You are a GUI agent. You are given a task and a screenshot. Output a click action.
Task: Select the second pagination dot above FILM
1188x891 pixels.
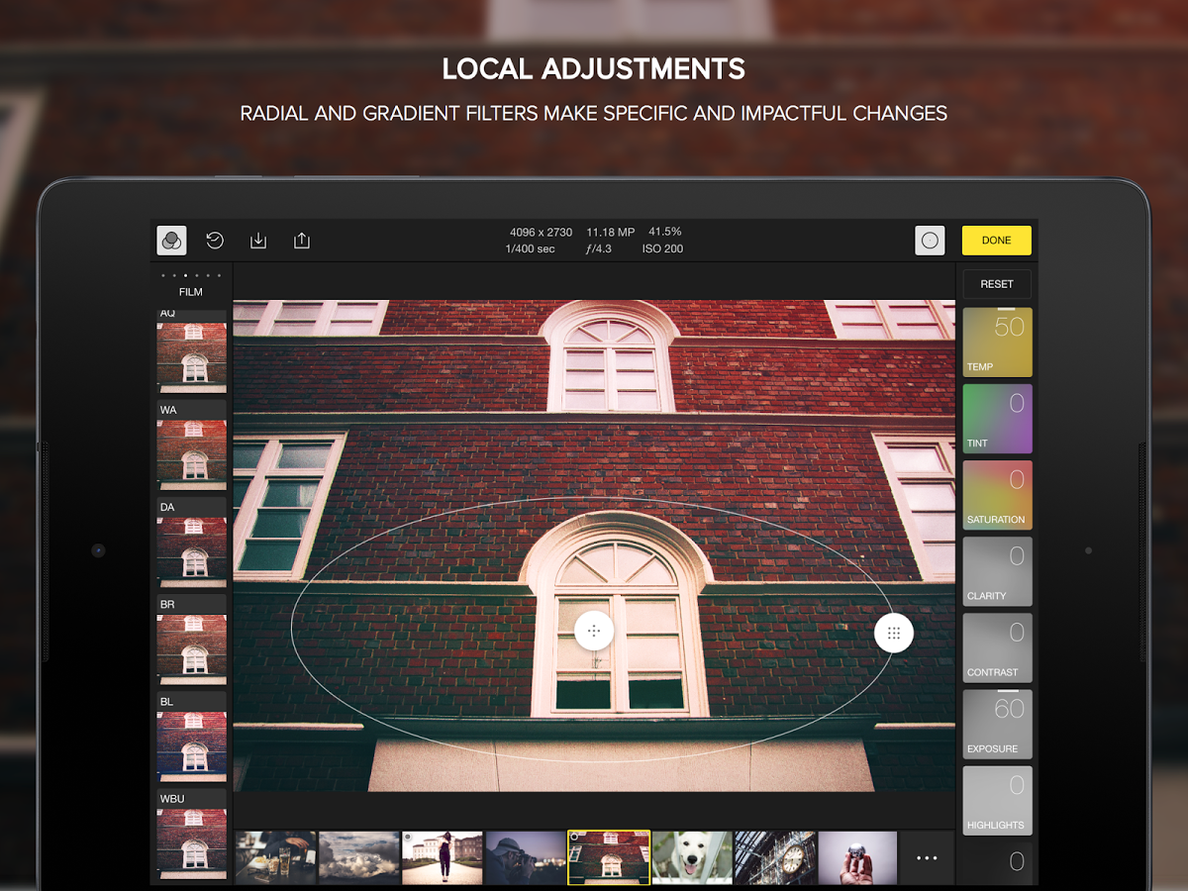175,274
